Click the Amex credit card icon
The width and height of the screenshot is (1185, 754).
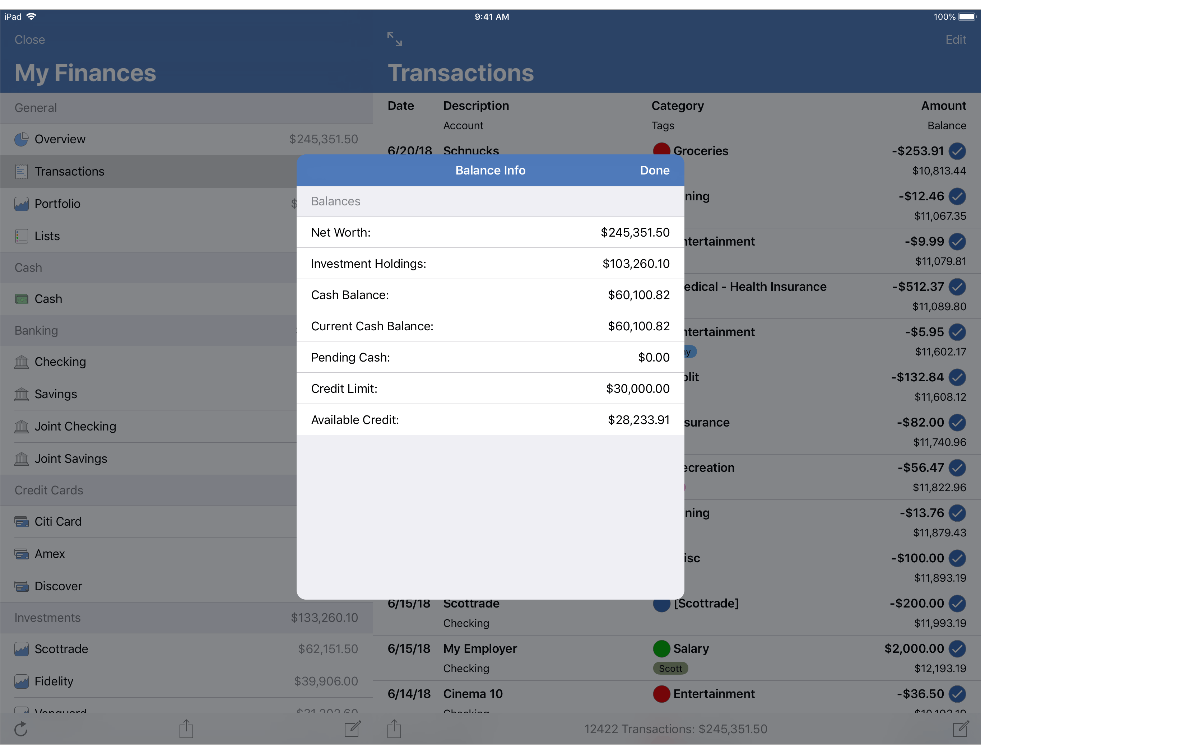point(21,554)
